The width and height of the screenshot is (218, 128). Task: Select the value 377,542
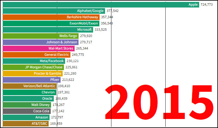[x=112, y=11]
